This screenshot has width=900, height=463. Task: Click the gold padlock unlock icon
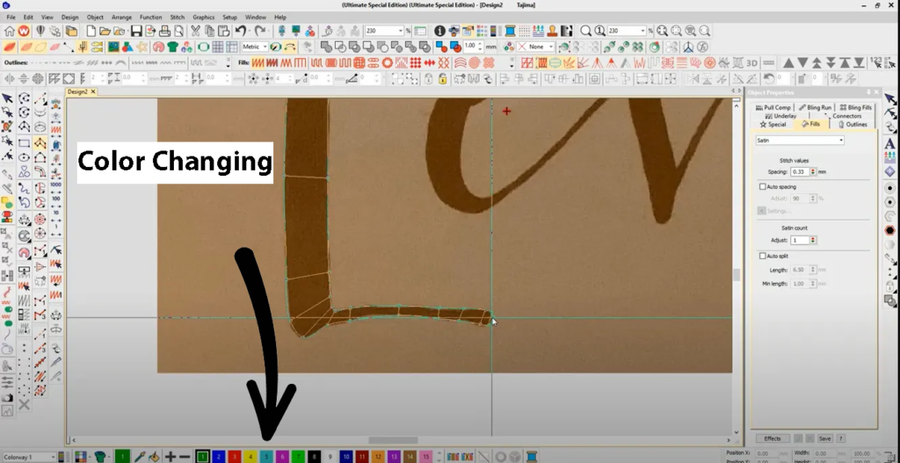tap(443, 78)
